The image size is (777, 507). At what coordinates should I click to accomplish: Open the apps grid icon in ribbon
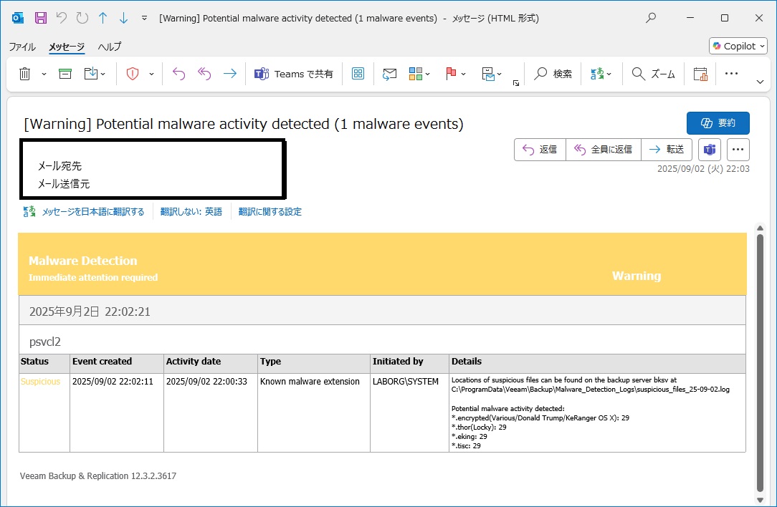click(358, 74)
